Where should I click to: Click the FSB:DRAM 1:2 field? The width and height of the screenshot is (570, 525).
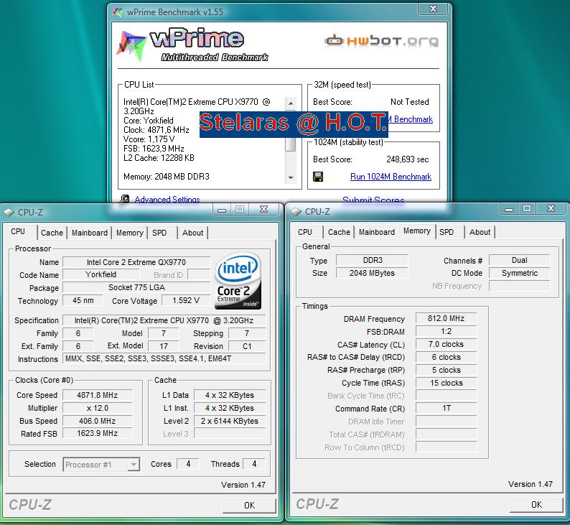pyautogui.click(x=446, y=331)
